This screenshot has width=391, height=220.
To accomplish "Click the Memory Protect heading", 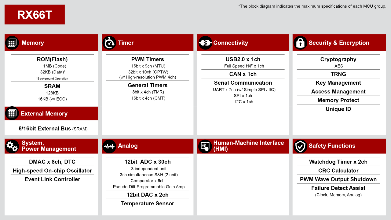I will coord(338,100).
